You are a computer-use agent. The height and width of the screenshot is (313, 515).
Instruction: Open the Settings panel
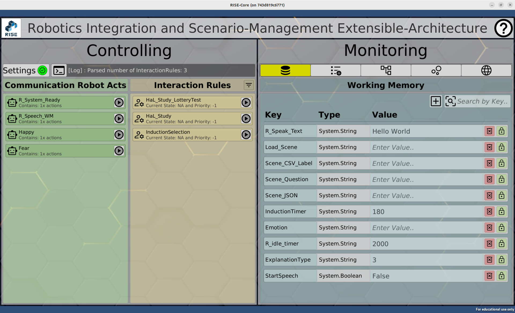click(x=25, y=70)
